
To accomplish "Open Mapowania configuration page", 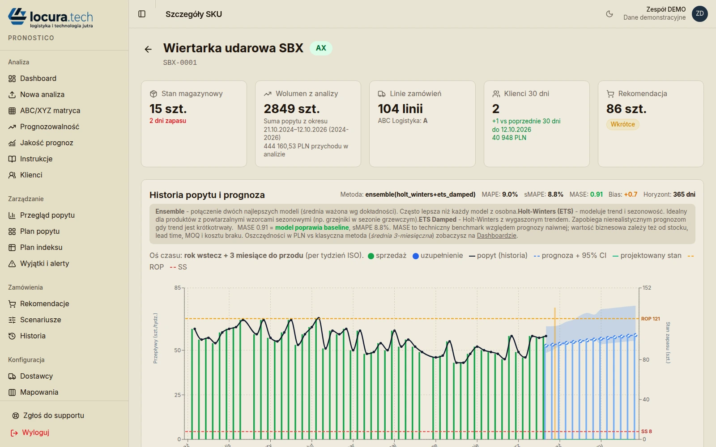I will click(x=64, y=392).
